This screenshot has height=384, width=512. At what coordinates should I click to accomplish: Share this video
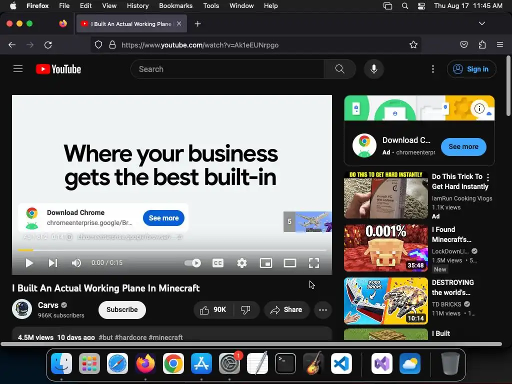286,309
